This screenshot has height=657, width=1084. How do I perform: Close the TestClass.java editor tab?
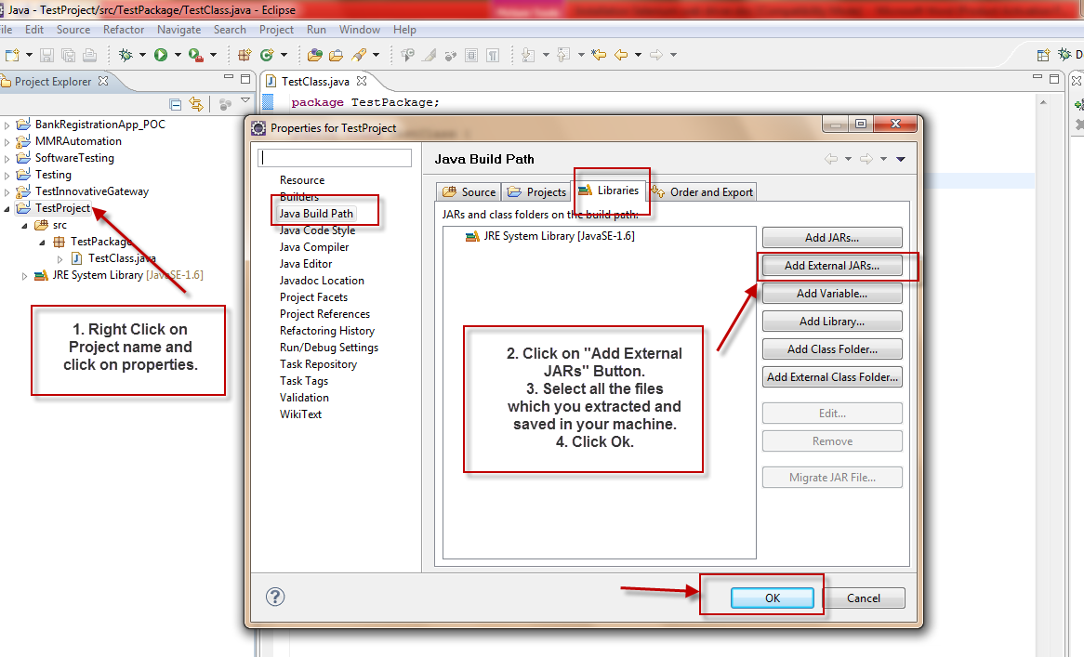(x=362, y=81)
